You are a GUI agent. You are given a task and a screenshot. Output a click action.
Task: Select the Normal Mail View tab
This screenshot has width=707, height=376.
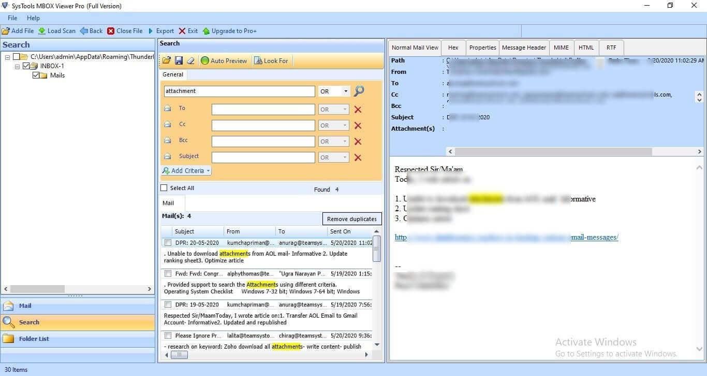coord(415,48)
